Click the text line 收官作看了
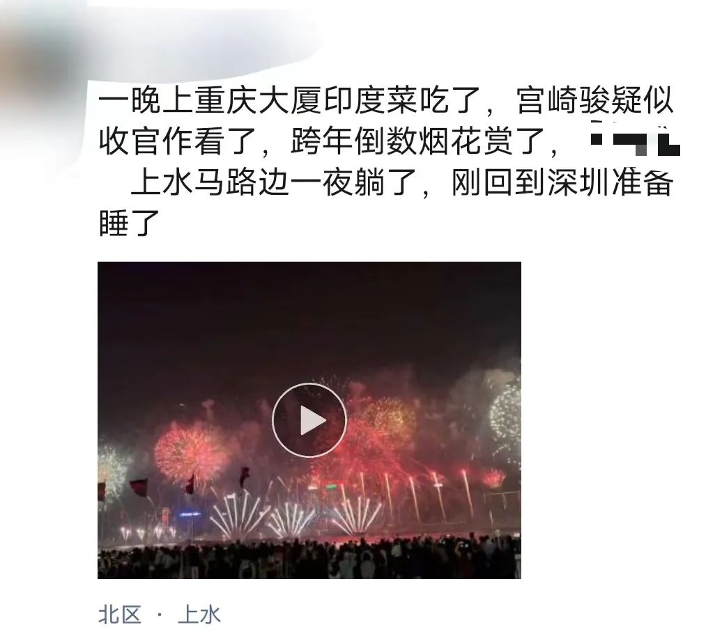Viewport: 722px width, 643px height. tap(177, 141)
